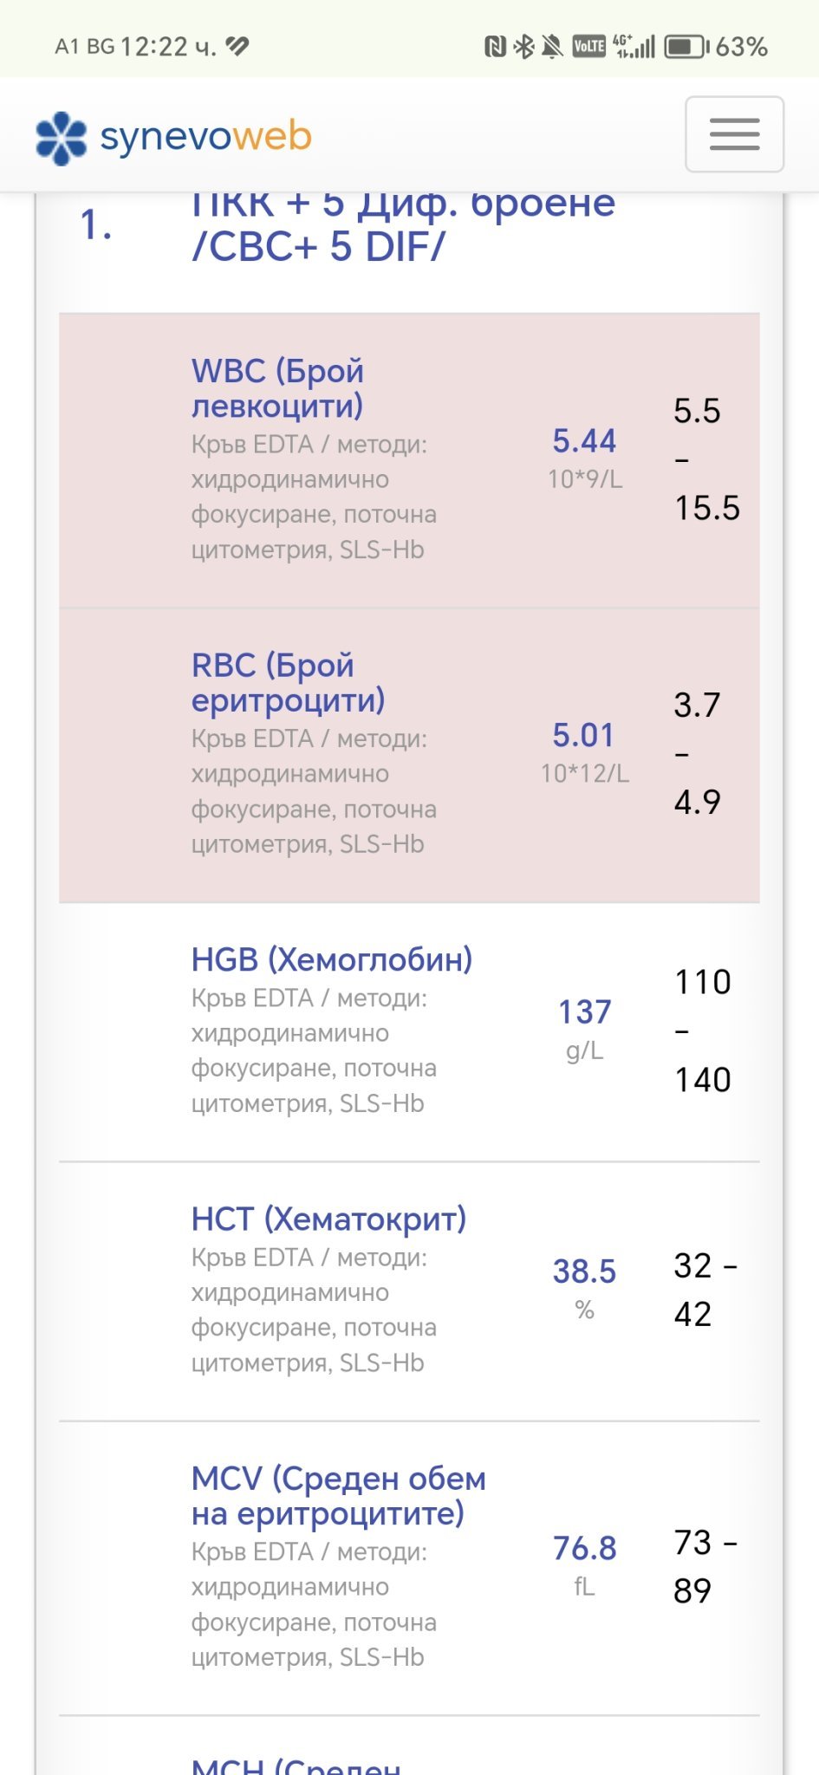Tap the NFC status bar icon
Screen dimensions: 819x1775
point(495,47)
